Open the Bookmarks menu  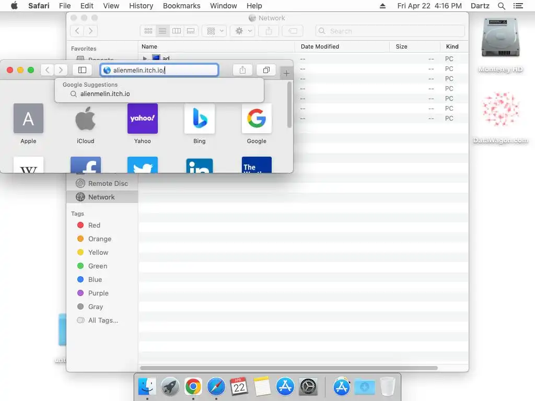click(x=181, y=6)
